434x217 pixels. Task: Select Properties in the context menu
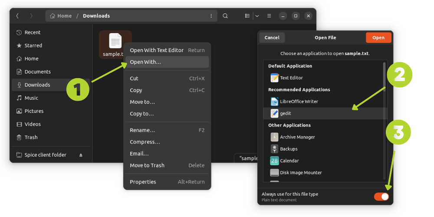coord(143,182)
